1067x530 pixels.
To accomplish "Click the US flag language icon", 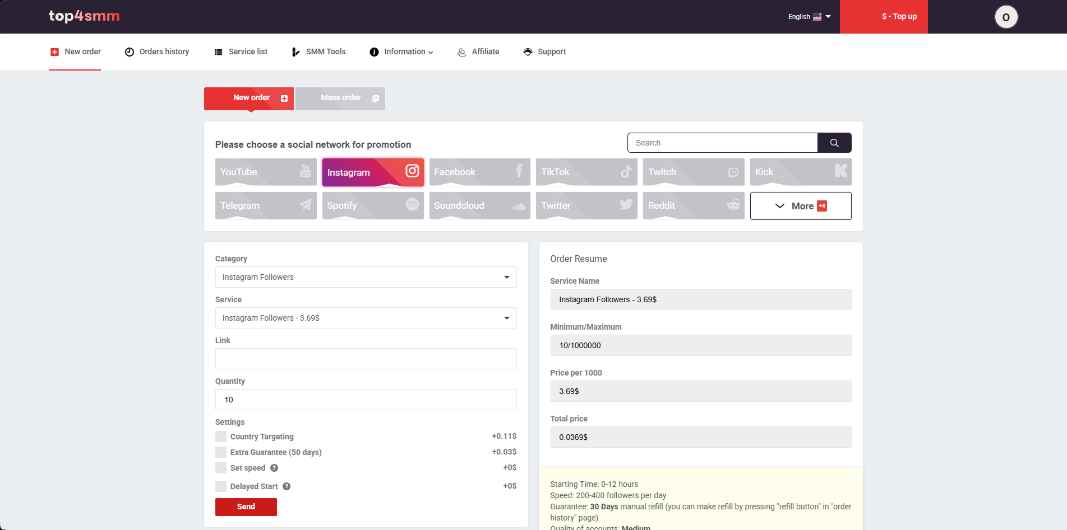I will [x=817, y=17].
